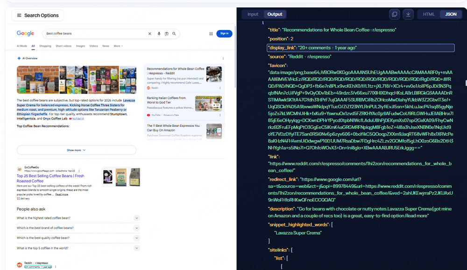
Task: Select the display_link JSON line
Action: coord(361,48)
